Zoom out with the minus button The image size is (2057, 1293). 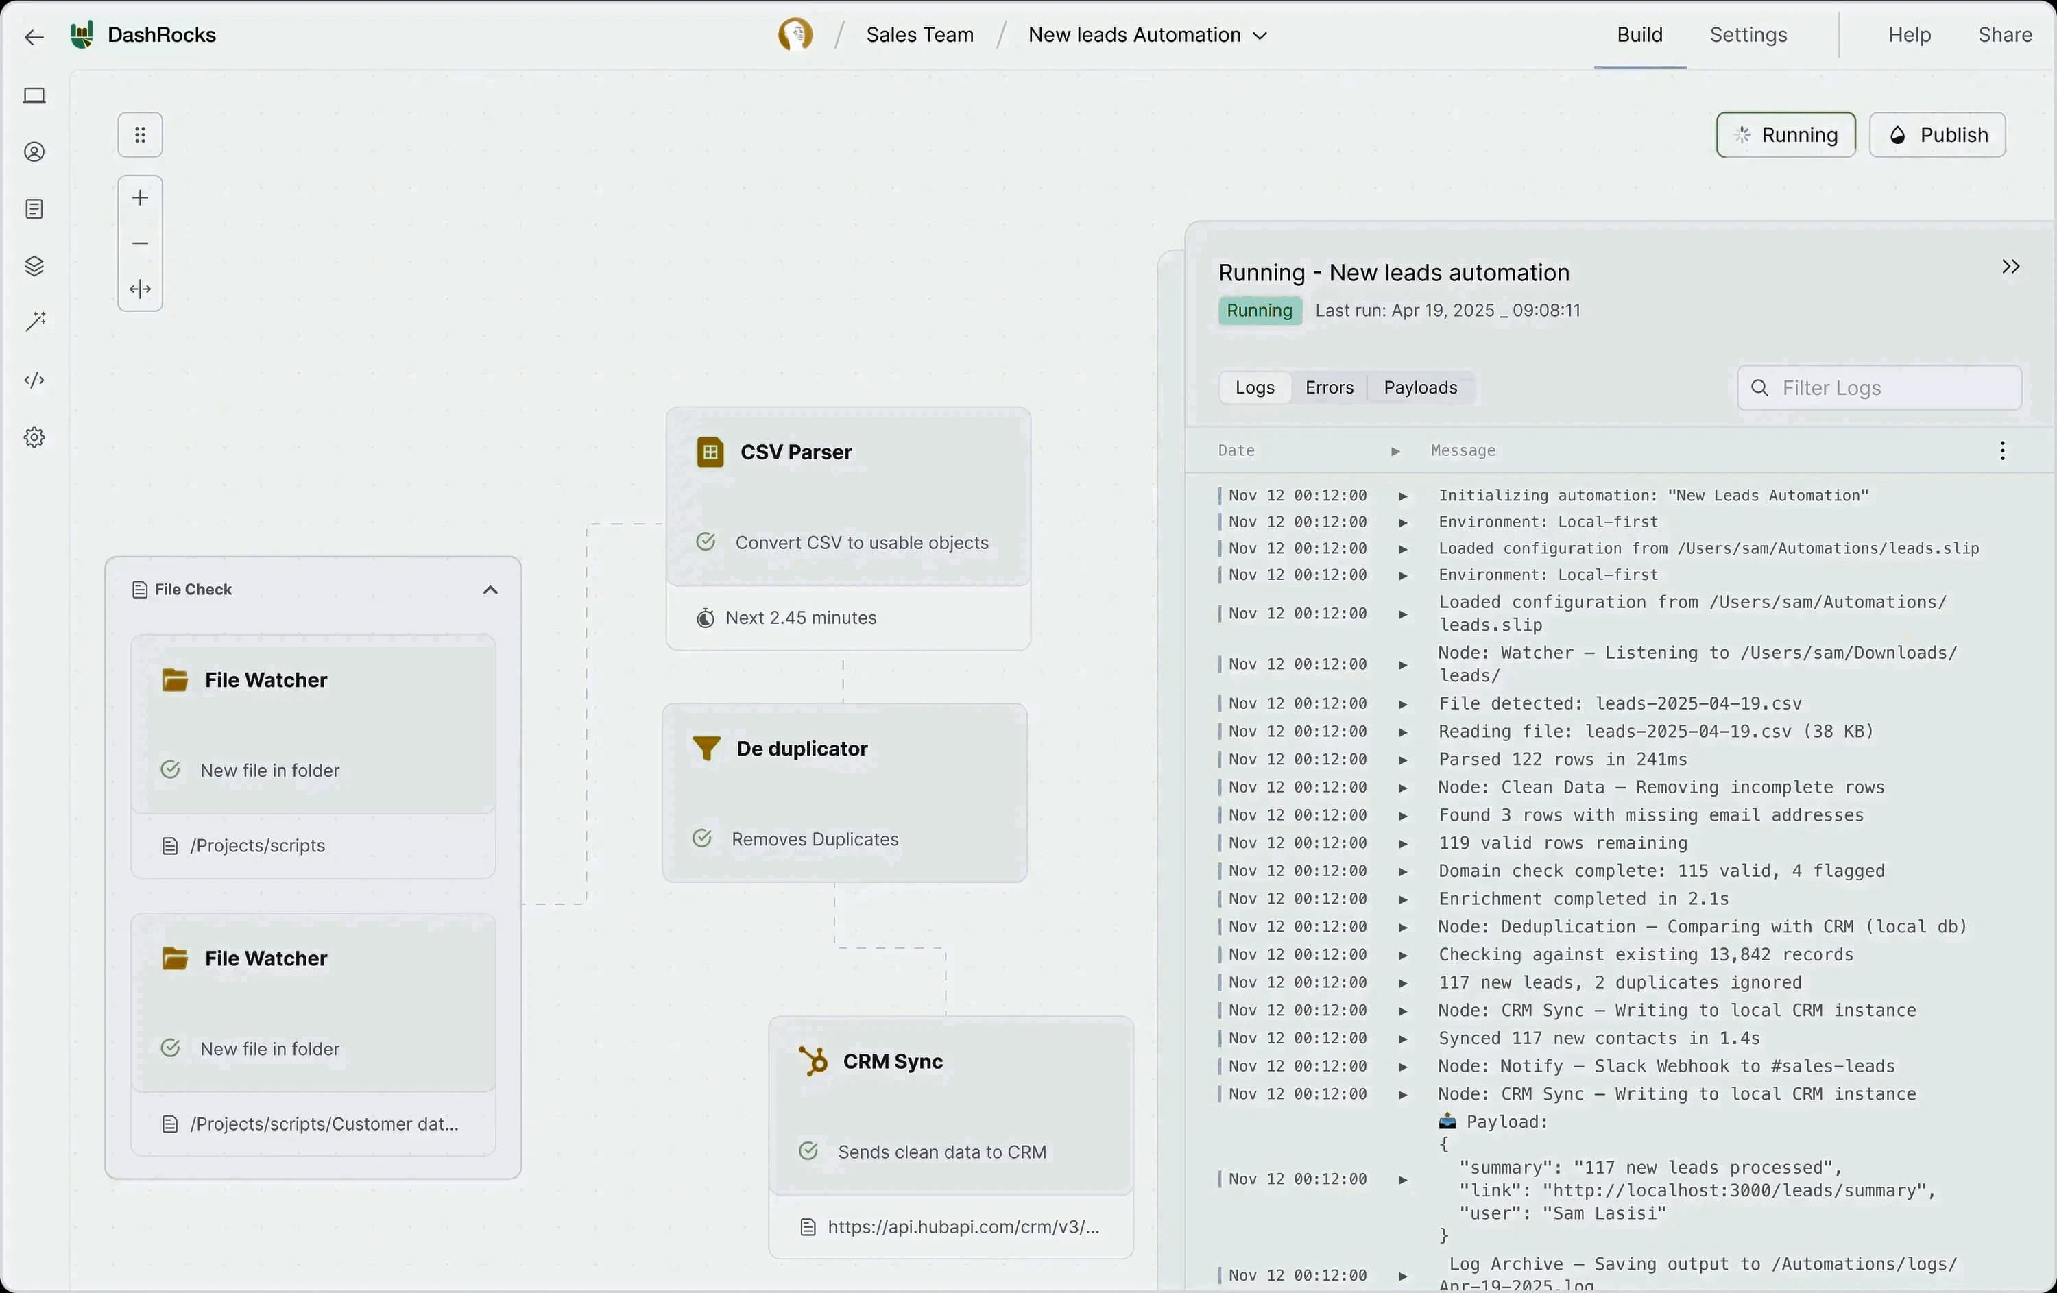140,243
